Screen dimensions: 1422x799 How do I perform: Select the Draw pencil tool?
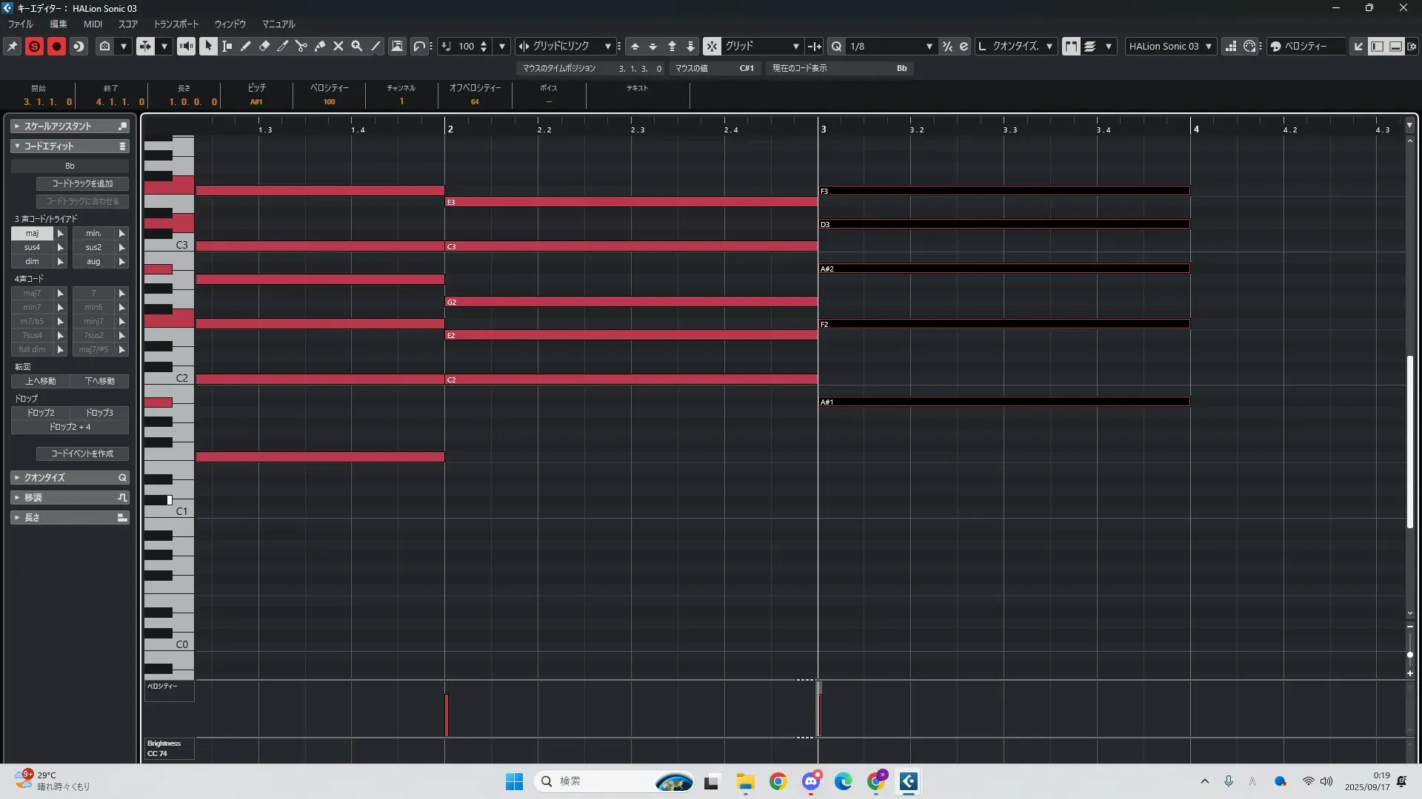245,46
